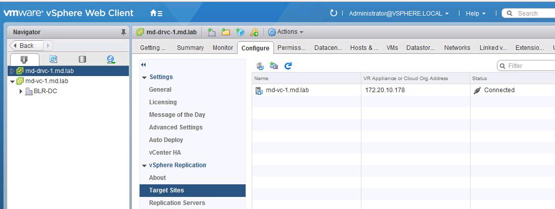The image size is (555, 209).
Task: Click vCenter icon in md-drvc-1.md.lab title bar
Action: pyautogui.click(x=140, y=32)
